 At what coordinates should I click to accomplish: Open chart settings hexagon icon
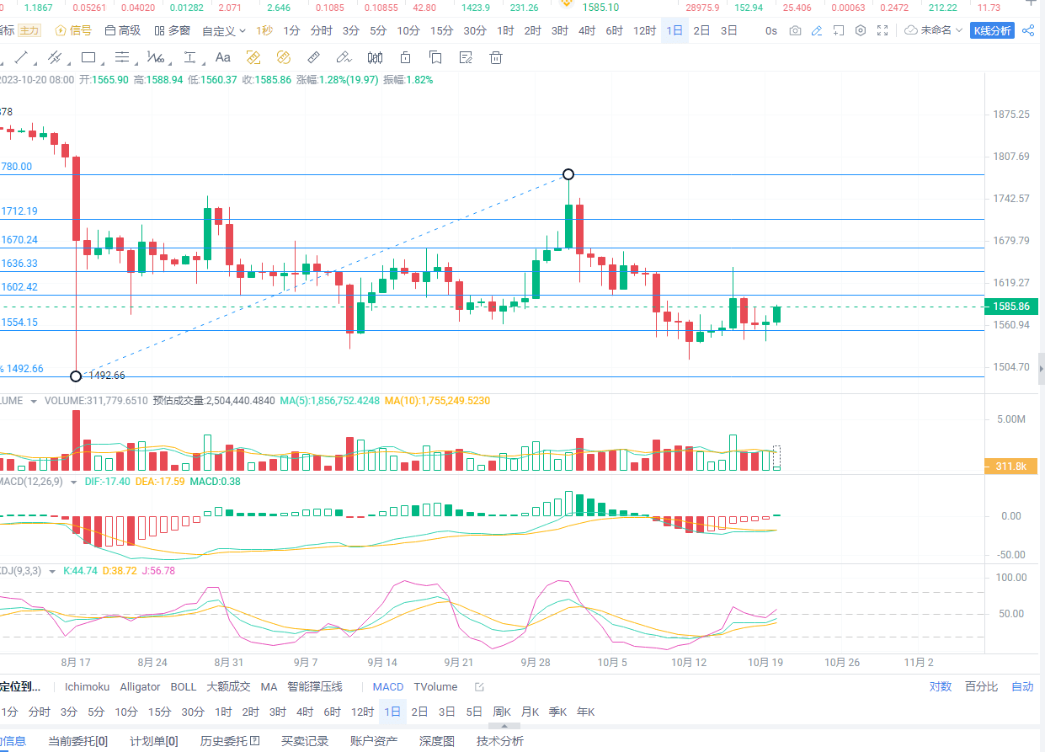pyautogui.click(x=860, y=30)
